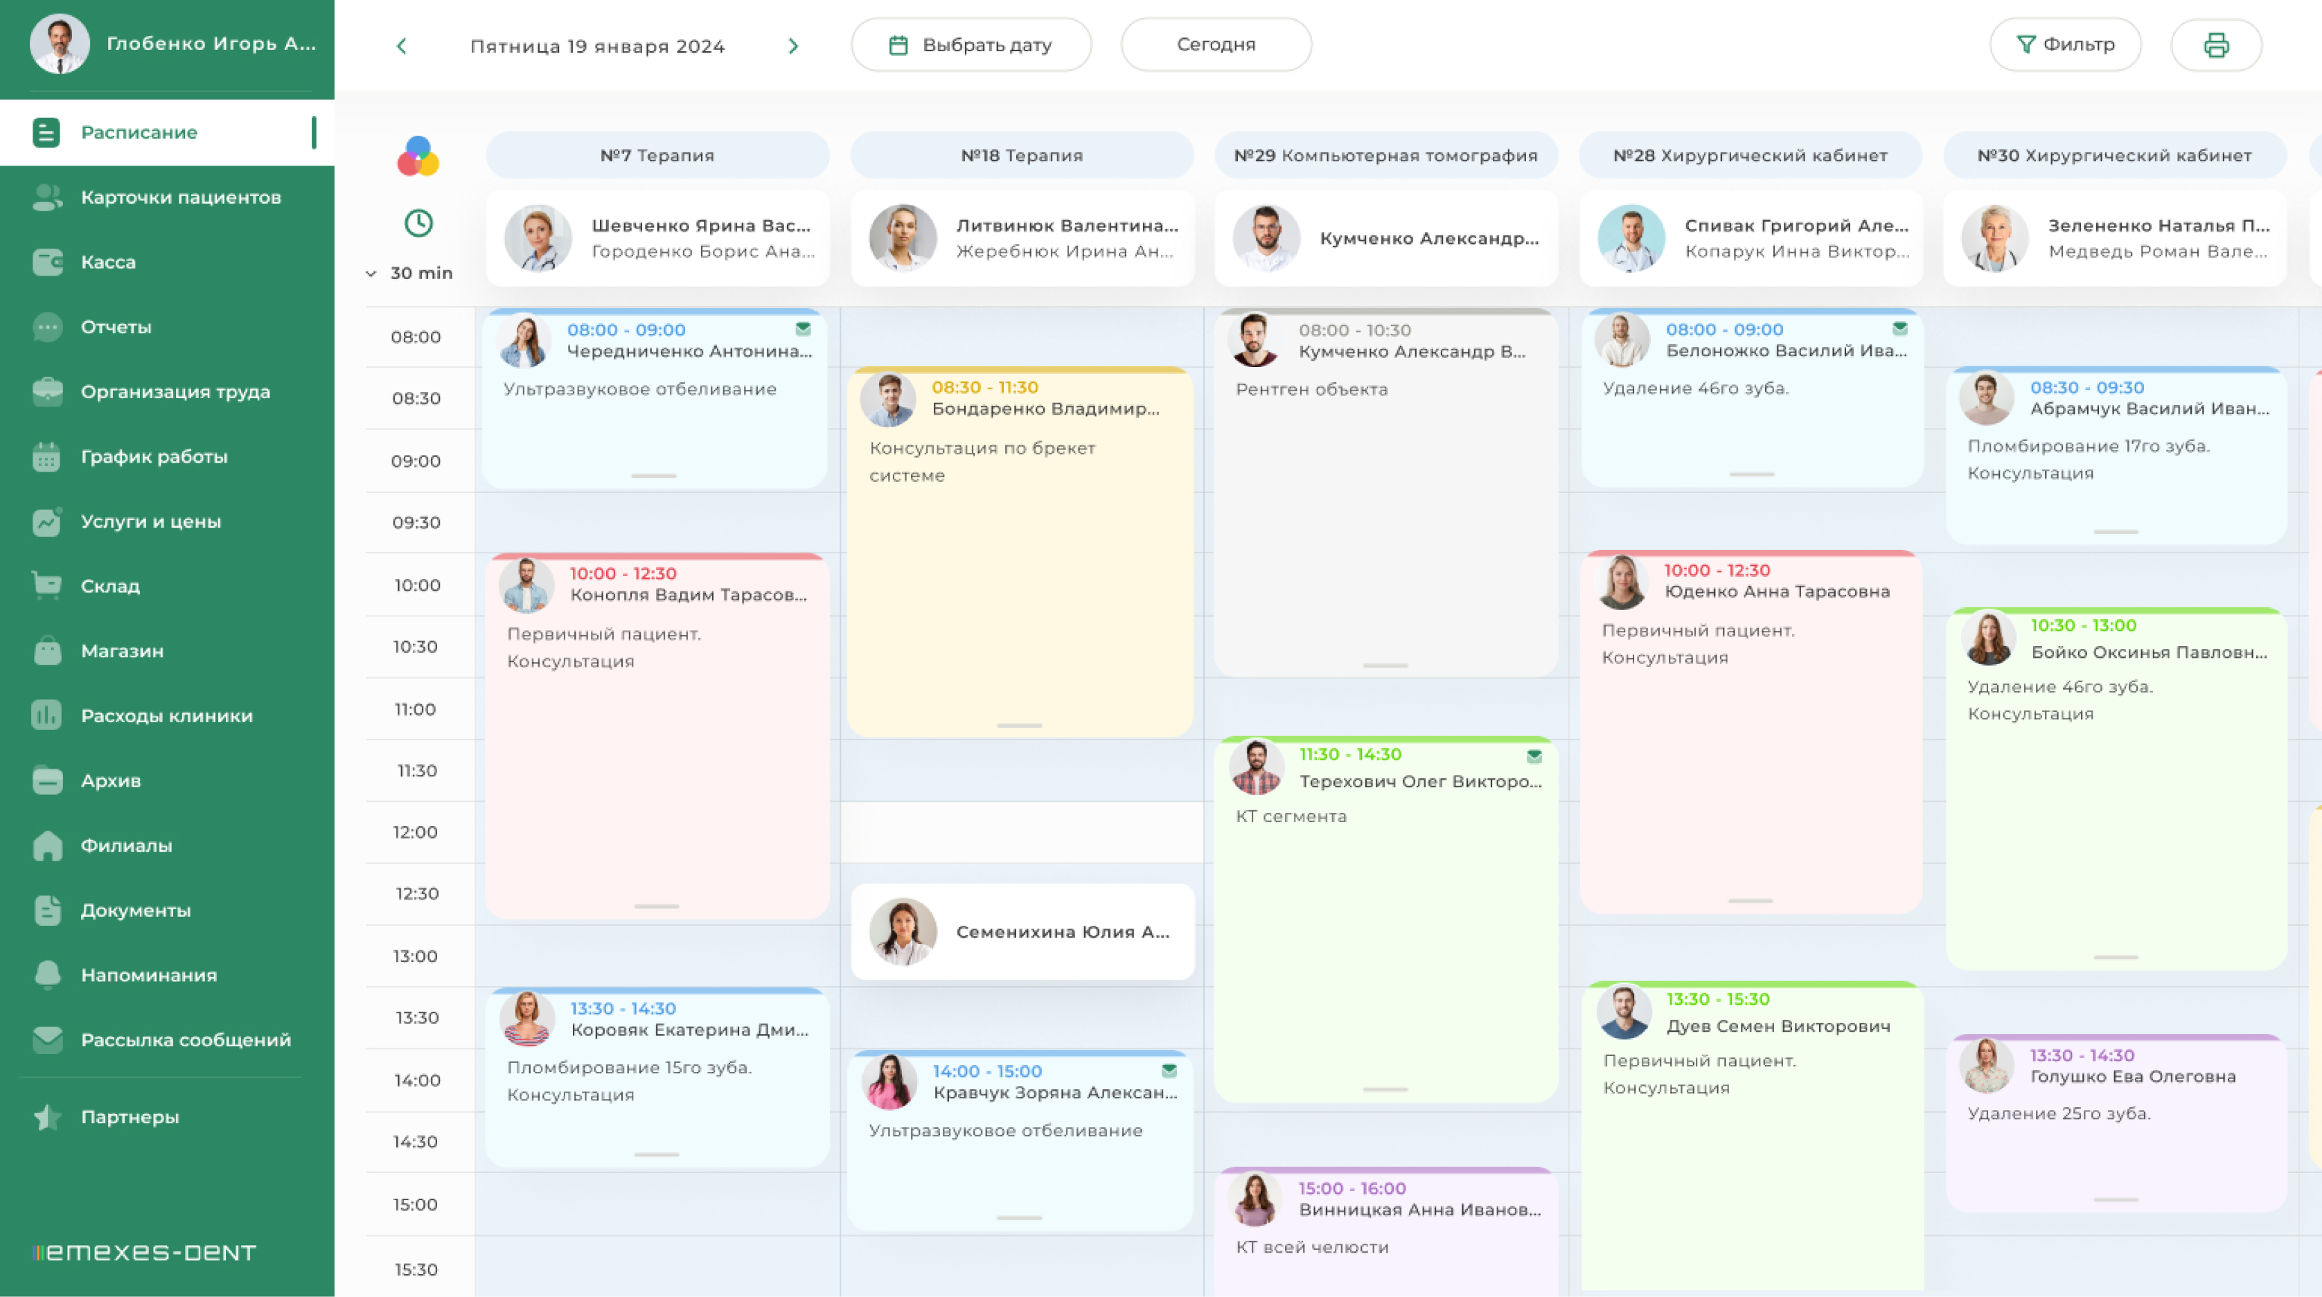
Task: Go to next day arrow
Action: tap(793, 46)
